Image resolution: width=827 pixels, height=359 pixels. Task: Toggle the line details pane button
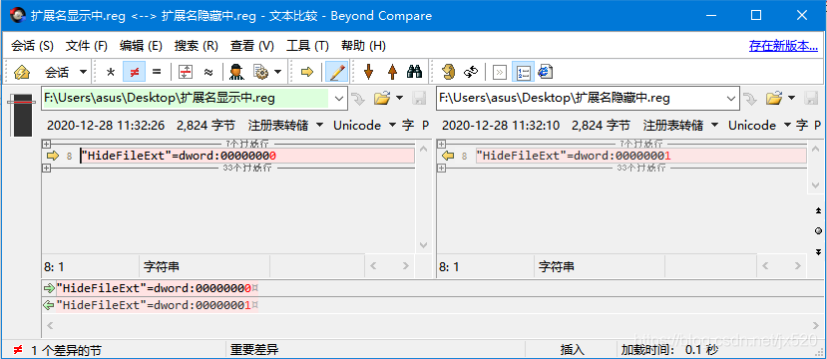(523, 72)
